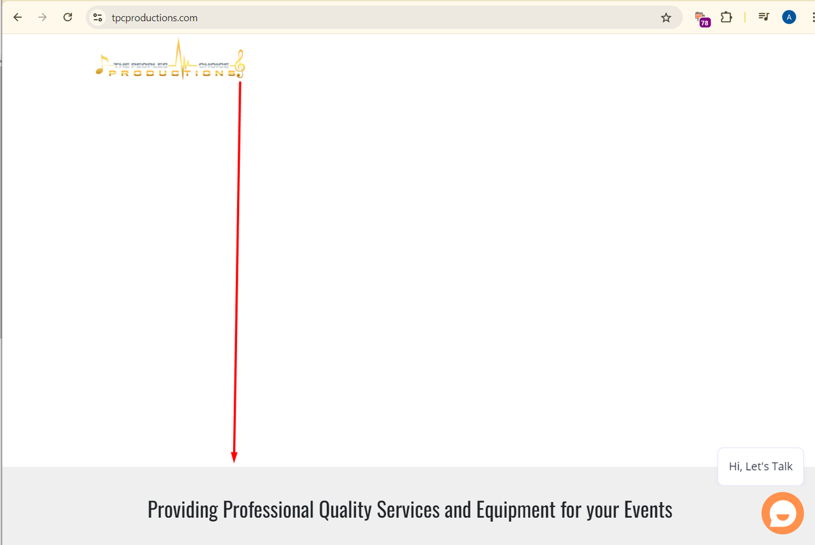Go back to the previous page

pos(18,17)
